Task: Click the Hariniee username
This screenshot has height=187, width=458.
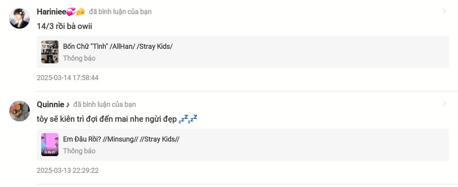Action: [x=51, y=11]
